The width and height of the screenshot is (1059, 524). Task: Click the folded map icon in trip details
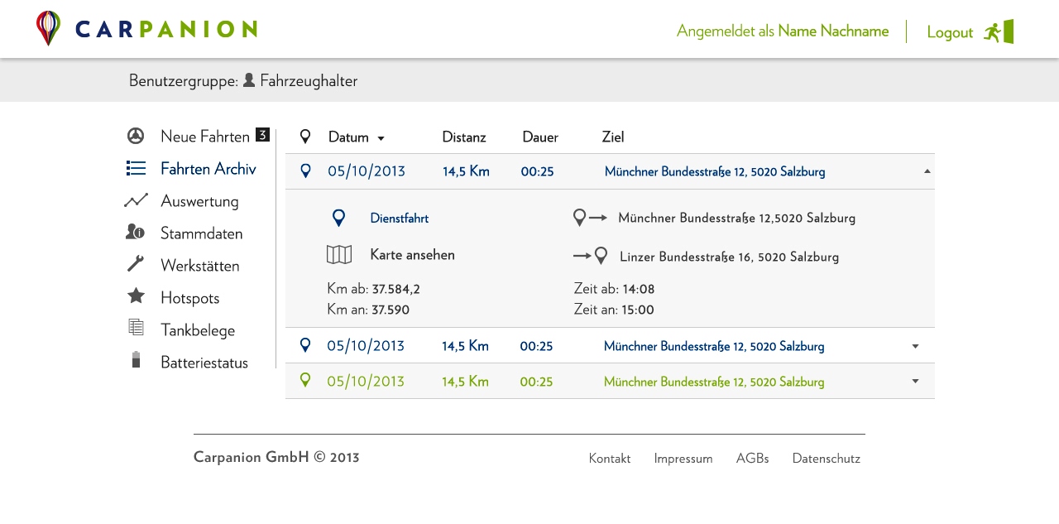(339, 255)
